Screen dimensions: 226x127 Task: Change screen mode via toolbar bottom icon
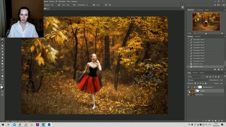(x=2, y=95)
